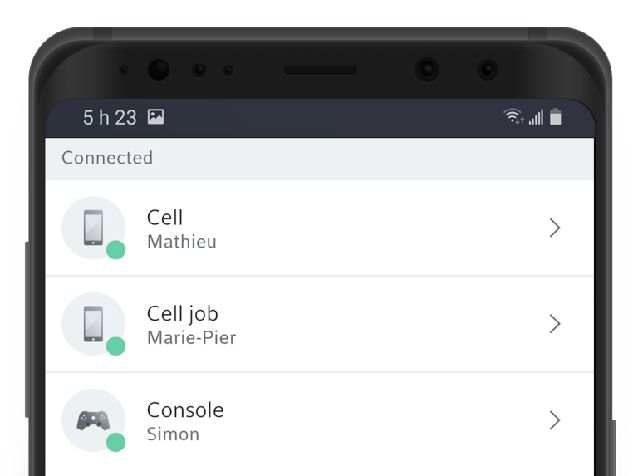Tap the battery icon in status bar
The width and height of the screenshot is (638, 476).
(x=556, y=117)
